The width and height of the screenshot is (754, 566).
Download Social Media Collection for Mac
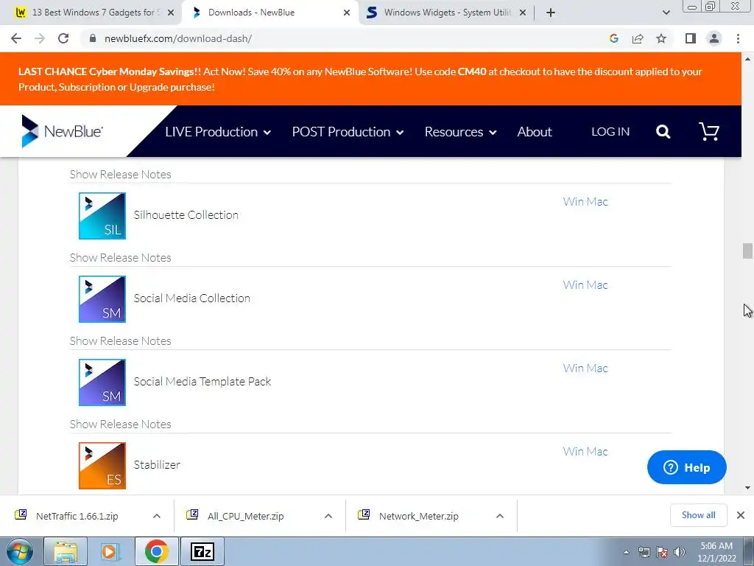597,285
